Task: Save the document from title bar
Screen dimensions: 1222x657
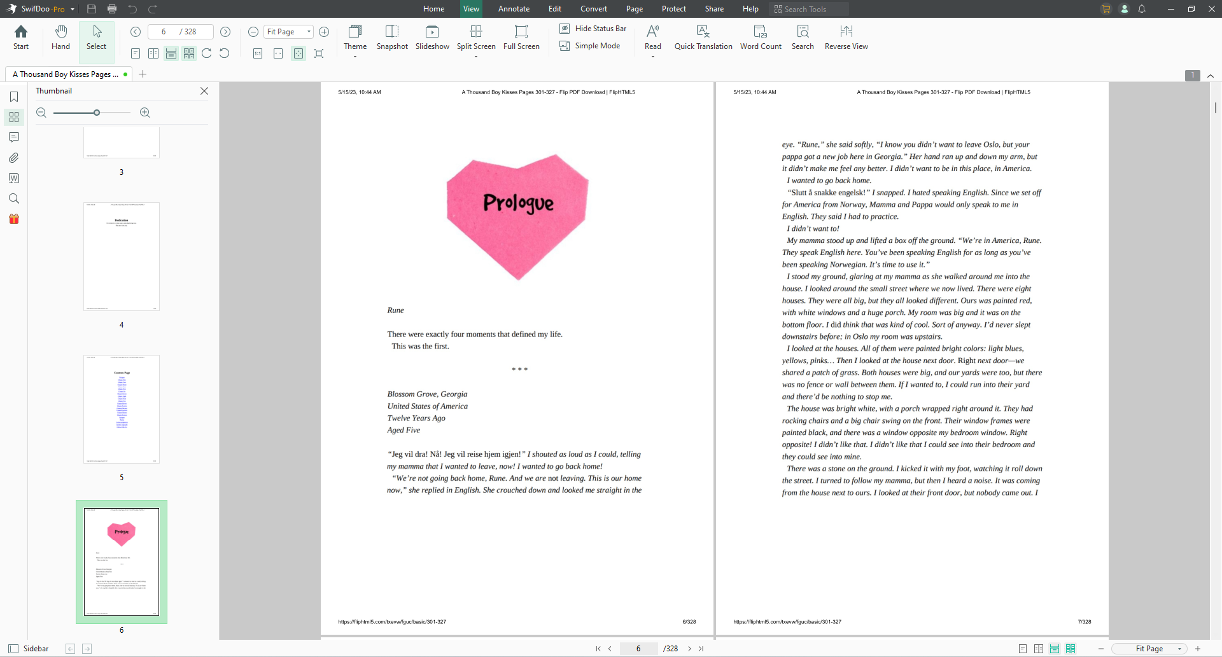Action: [92, 9]
